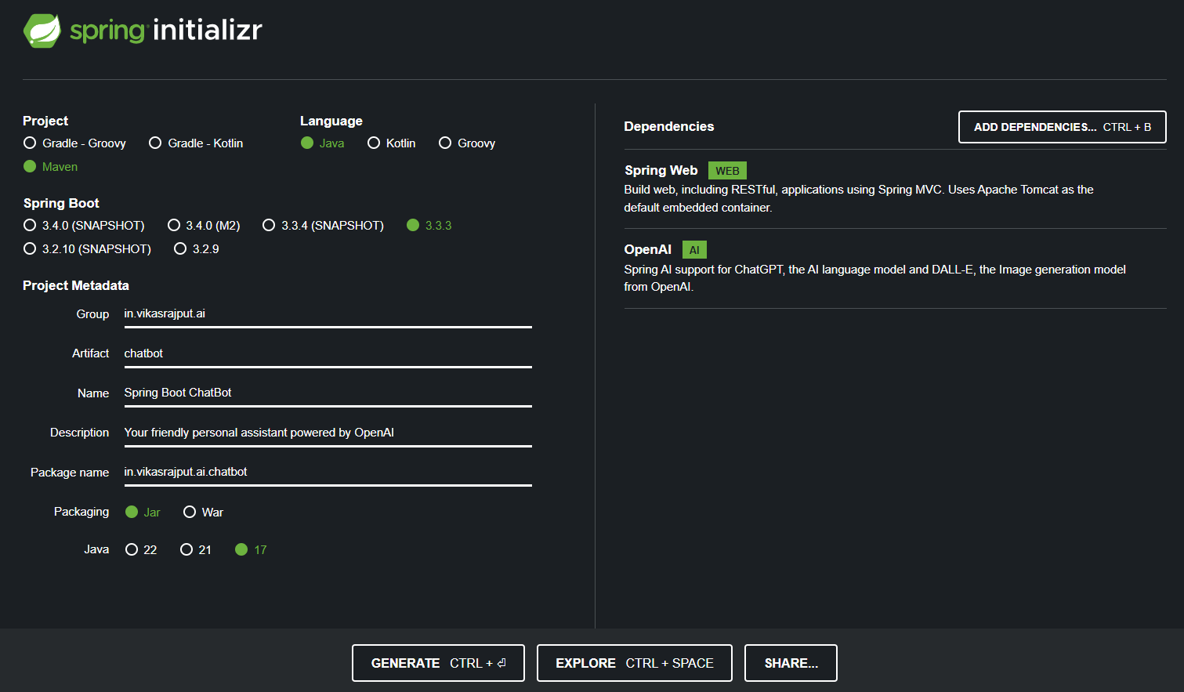Select Gradle - Kotlin project type
This screenshot has width=1184, height=692.
point(196,143)
